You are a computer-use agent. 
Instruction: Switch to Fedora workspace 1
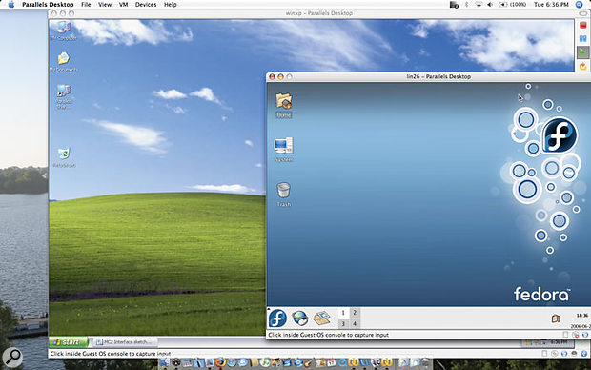tap(343, 313)
